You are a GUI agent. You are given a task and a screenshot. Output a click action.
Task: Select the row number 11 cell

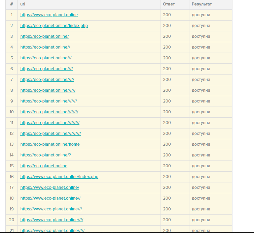[12, 123]
